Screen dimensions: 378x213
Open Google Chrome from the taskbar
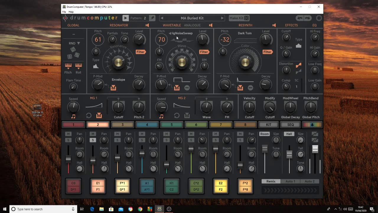click(x=140, y=209)
